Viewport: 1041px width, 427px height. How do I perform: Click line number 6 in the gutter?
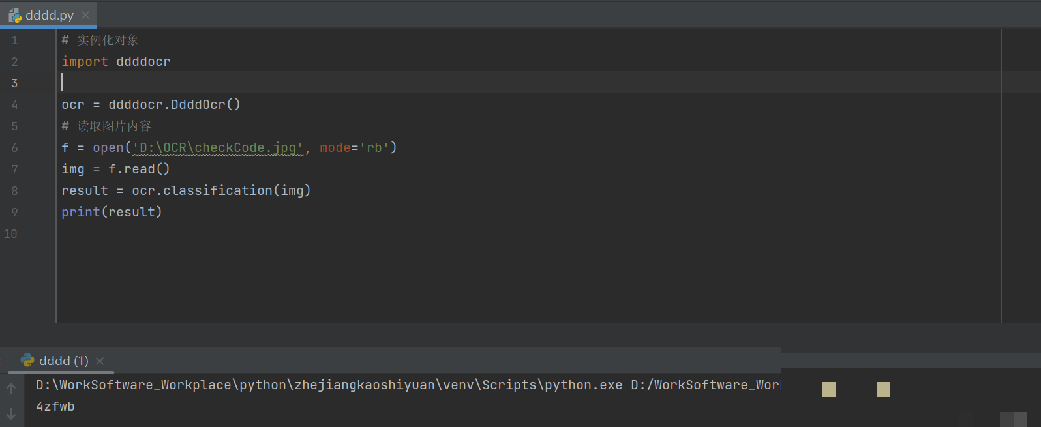tap(14, 147)
